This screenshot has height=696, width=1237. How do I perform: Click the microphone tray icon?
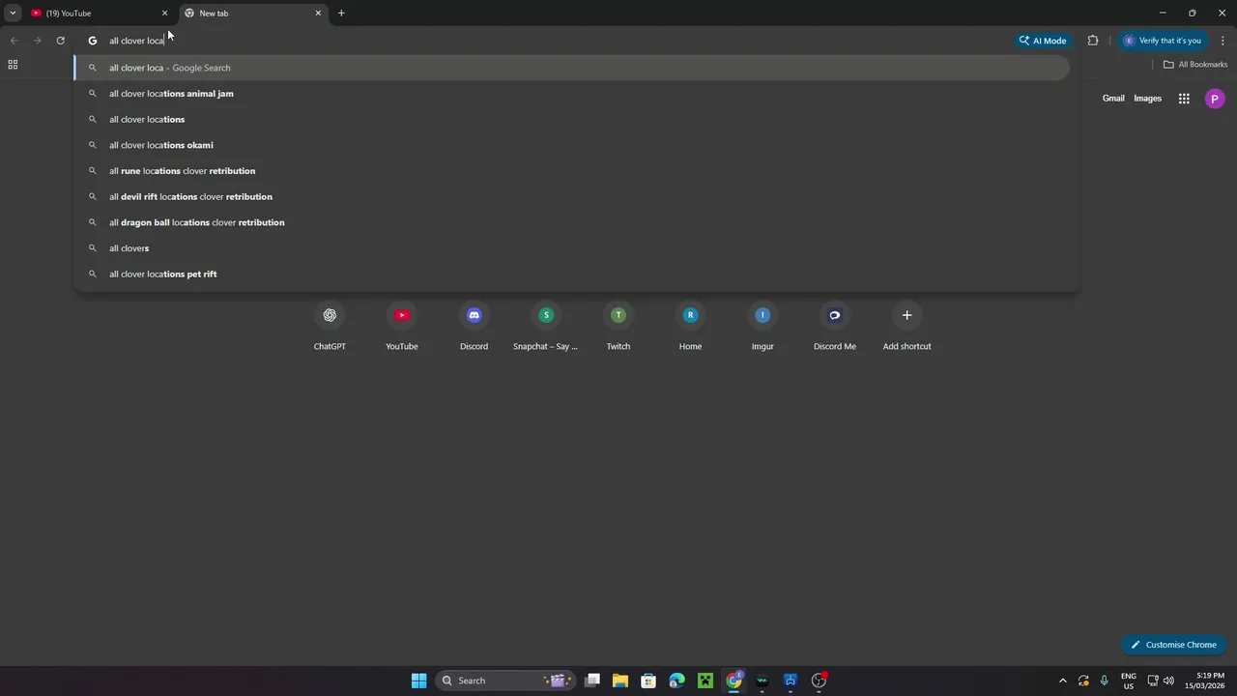[1104, 681]
